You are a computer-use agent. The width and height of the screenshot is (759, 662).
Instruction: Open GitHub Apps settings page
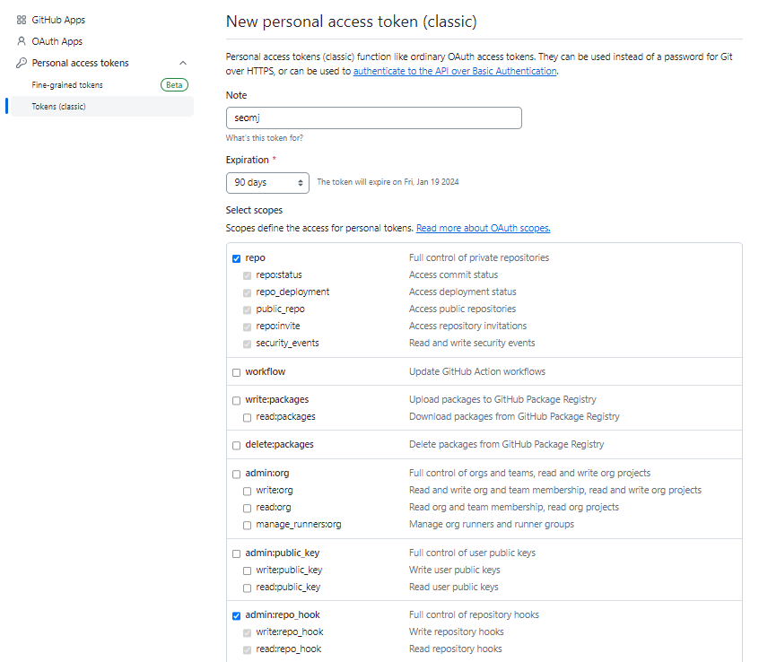pyautogui.click(x=58, y=20)
